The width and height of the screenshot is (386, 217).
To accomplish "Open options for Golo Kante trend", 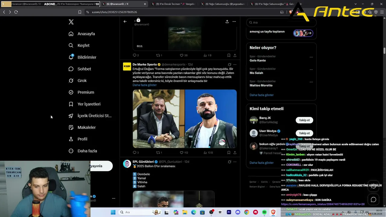I will coord(311,57).
